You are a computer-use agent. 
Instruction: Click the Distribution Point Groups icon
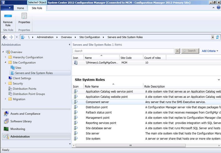click(x=10, y=94)
